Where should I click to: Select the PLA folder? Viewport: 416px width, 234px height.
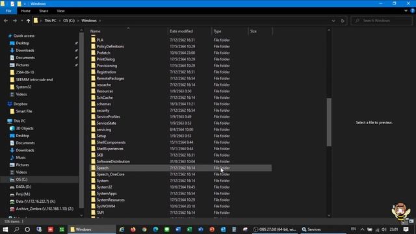99,40
